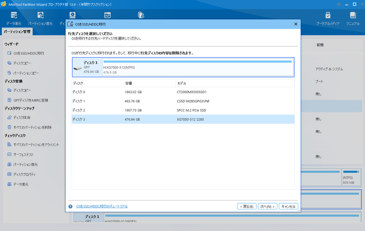Open the マニュアル toolbar icon
The height and width of the screenshot is (231, 365).
pyautogui.click(x=353, y=18)
